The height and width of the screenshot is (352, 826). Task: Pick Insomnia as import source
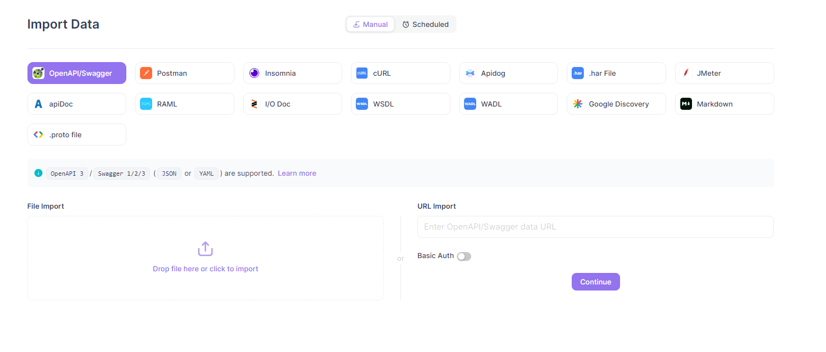click(293, 73)
